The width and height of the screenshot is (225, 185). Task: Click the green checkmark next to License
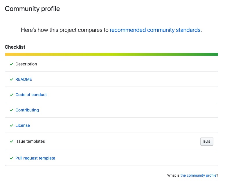(x=12, y=125)
